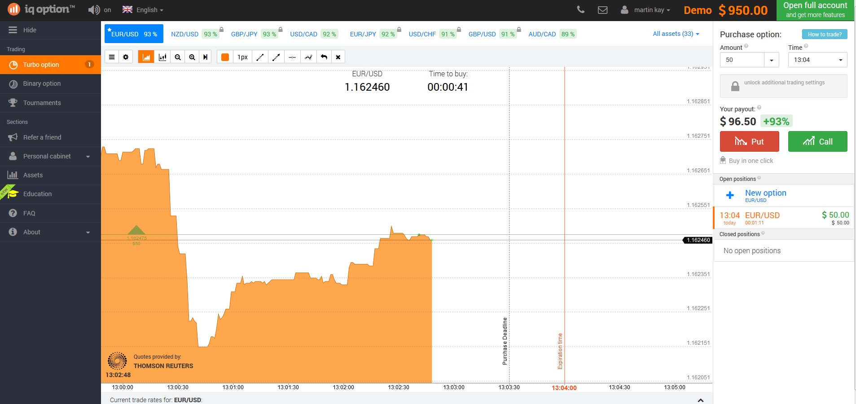Screen dimensions: 856x404
Task: Click the Turbo option notification badge
Action: pos(89,65)
